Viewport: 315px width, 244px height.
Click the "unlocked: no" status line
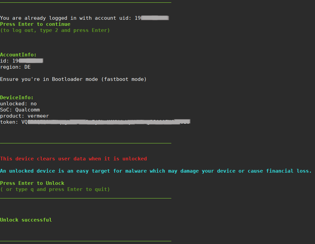pos(18,104)
